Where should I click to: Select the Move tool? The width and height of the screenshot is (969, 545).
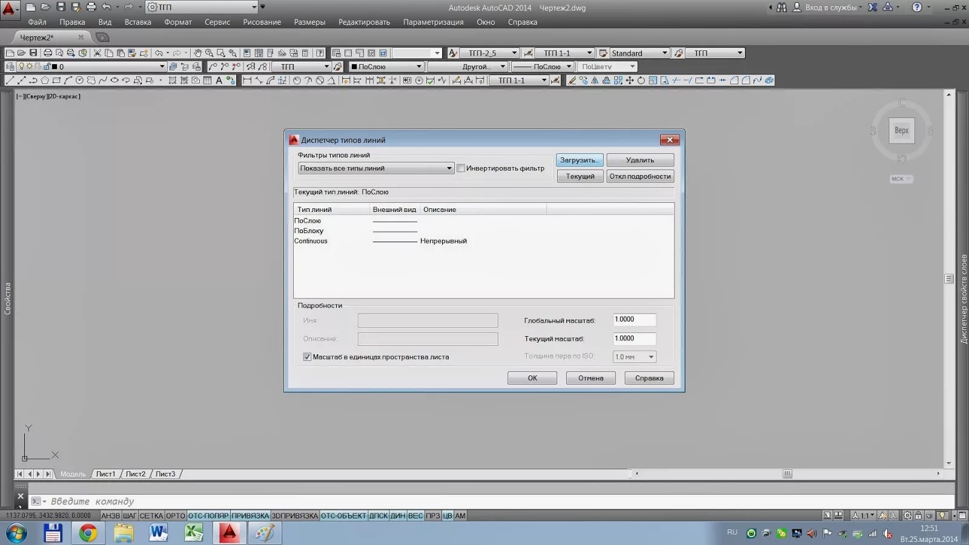click(x=630, y=81)
